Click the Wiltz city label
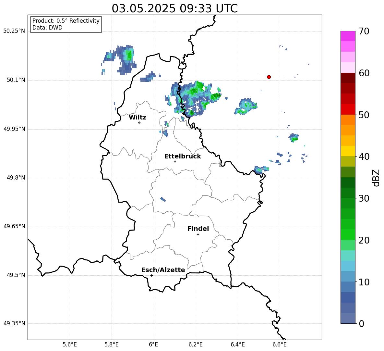Viewport: 384px width, 351px height. point(138,118)
